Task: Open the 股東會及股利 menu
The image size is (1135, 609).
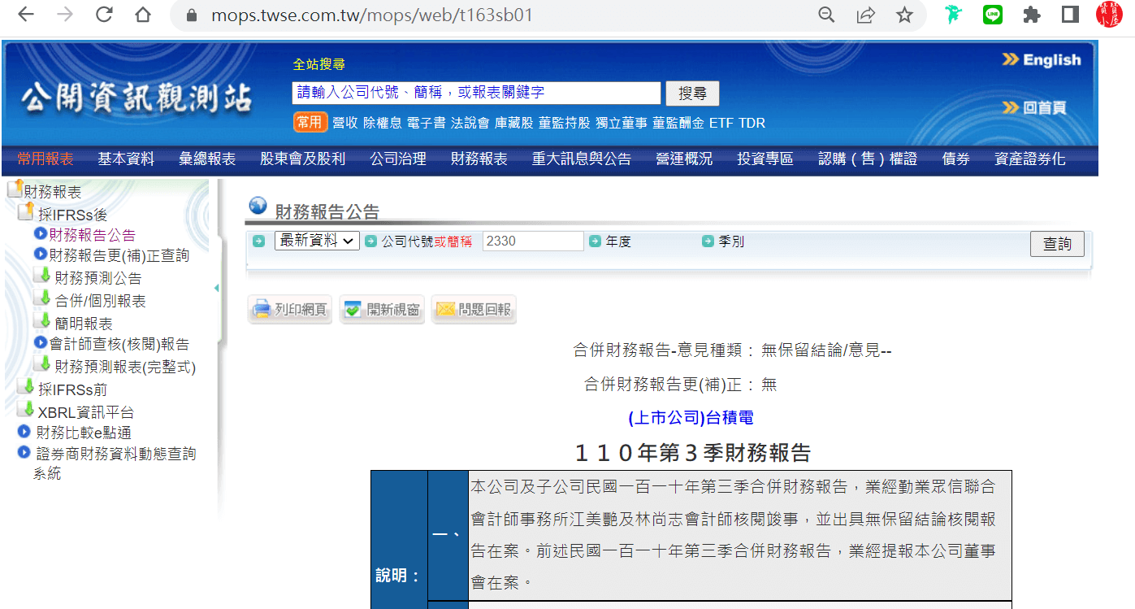Action: pyautogui.click(x=303, y=159)
